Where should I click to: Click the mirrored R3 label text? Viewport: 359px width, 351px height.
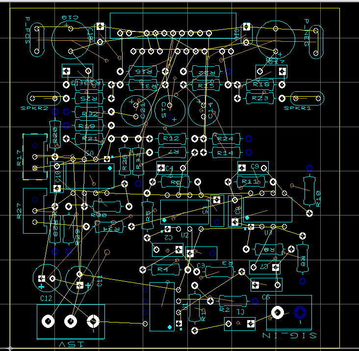(228, 264)
